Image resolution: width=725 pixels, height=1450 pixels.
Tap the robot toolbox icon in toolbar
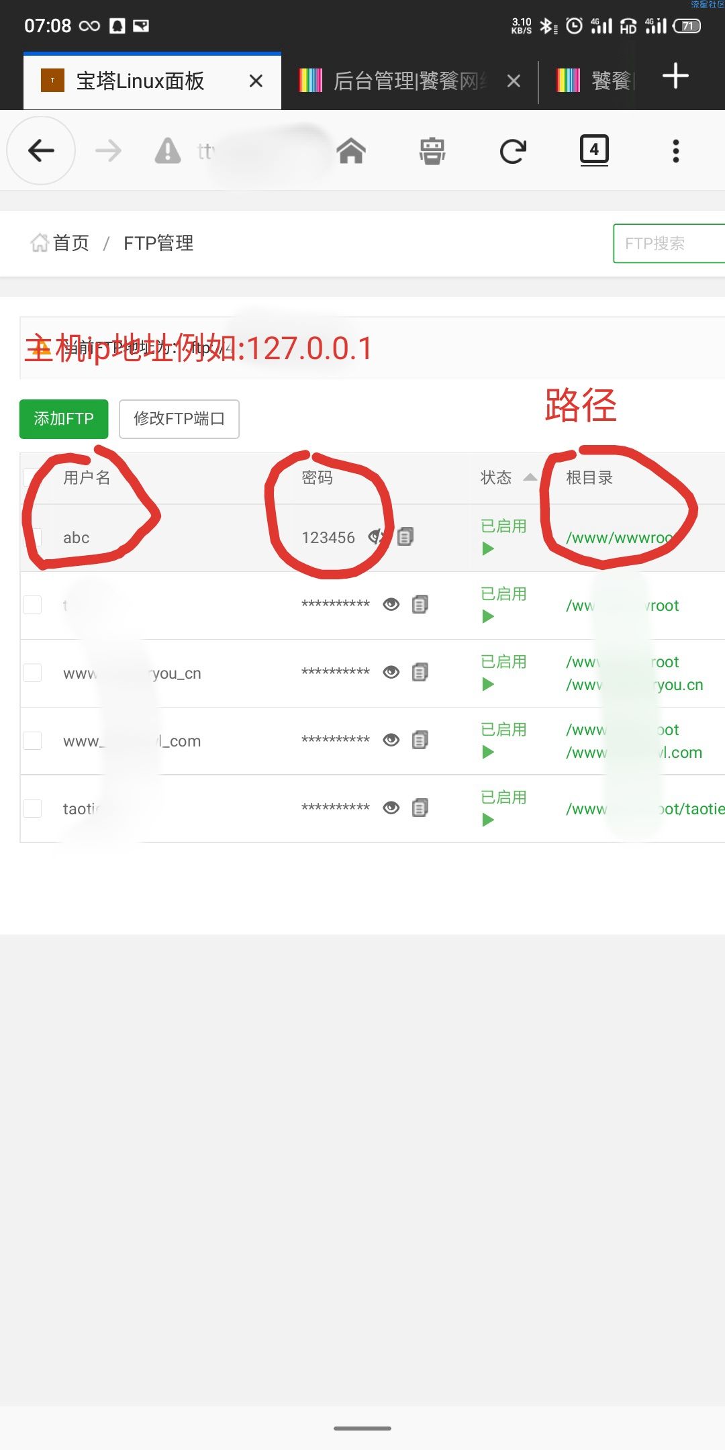(x=432, y=151)
